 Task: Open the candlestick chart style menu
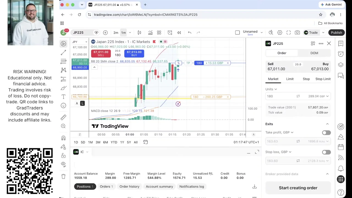pyautogui.click(x=139, y=33)
